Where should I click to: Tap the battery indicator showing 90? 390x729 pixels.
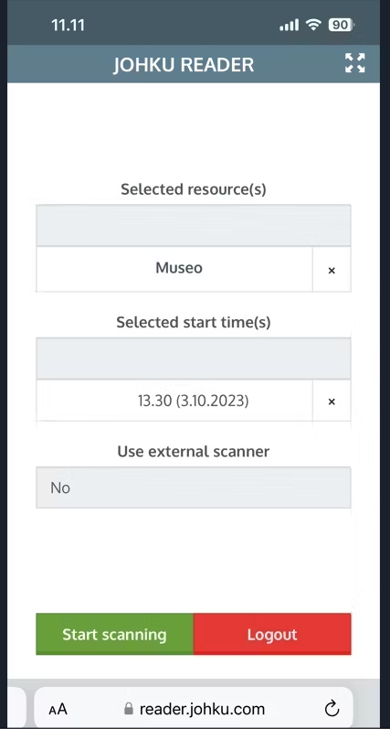coord(342,25)
